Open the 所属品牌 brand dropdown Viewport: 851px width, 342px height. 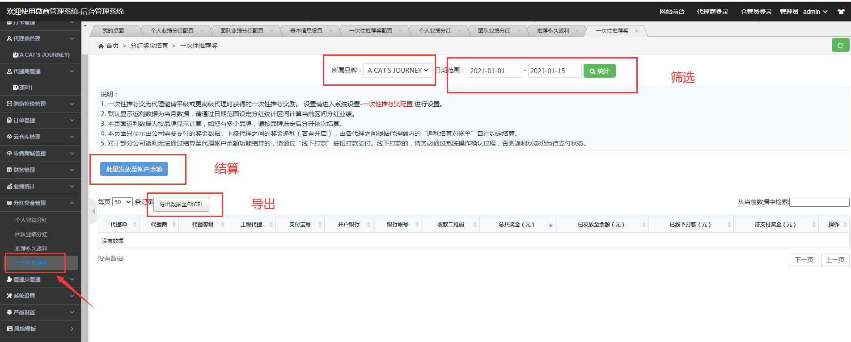[x=398, y=71]
